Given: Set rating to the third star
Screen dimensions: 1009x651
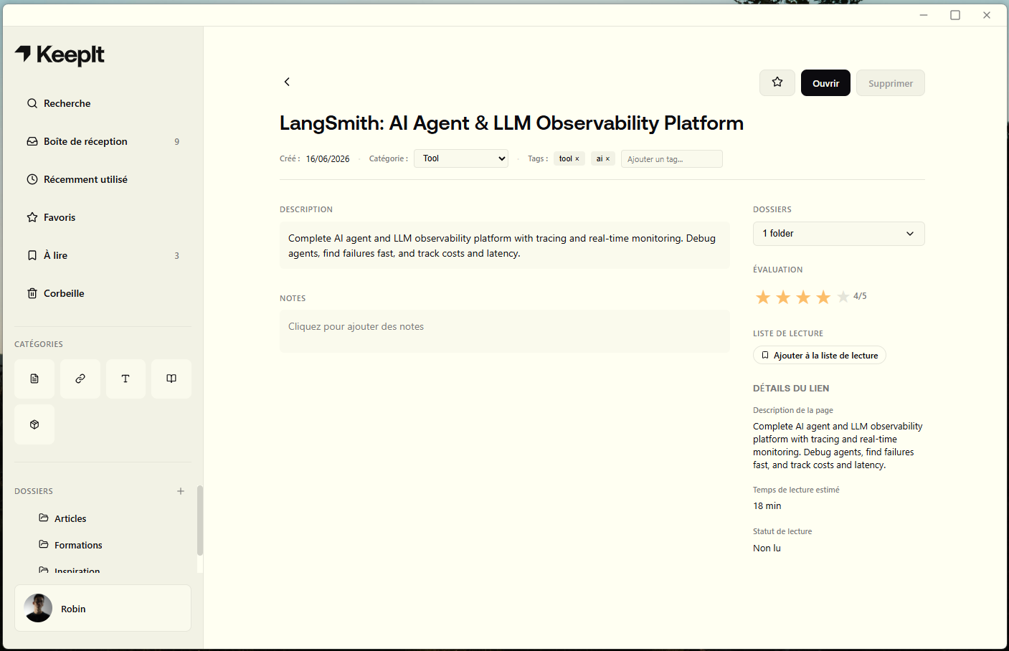Looking at the screenshot, I should (x=803, y=297).
